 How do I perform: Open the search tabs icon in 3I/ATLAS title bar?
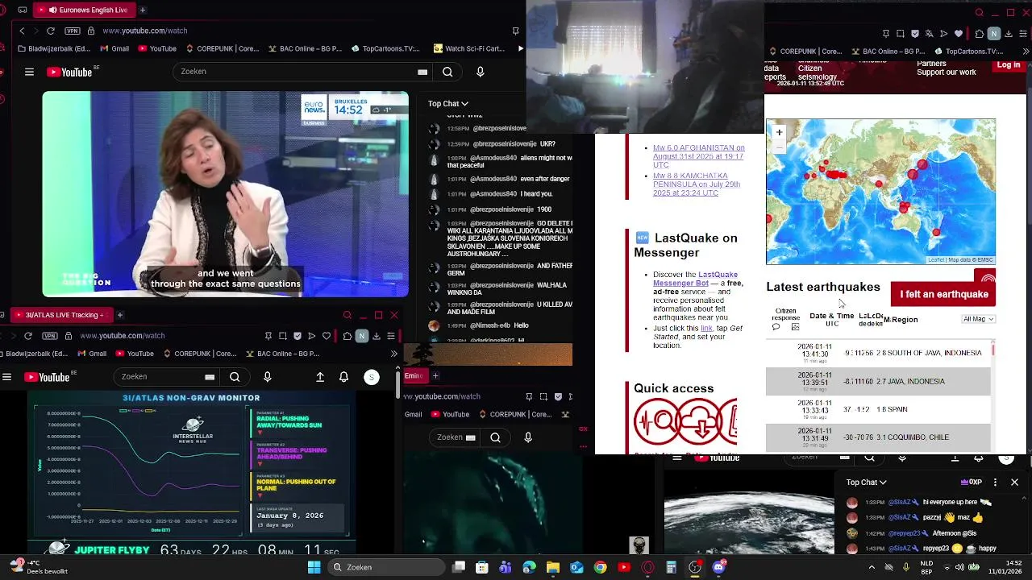(x=347, y=315)
